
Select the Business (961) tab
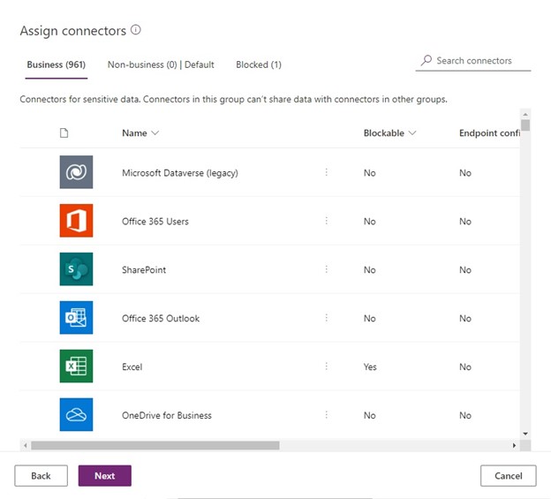click(x=56, y=64)
